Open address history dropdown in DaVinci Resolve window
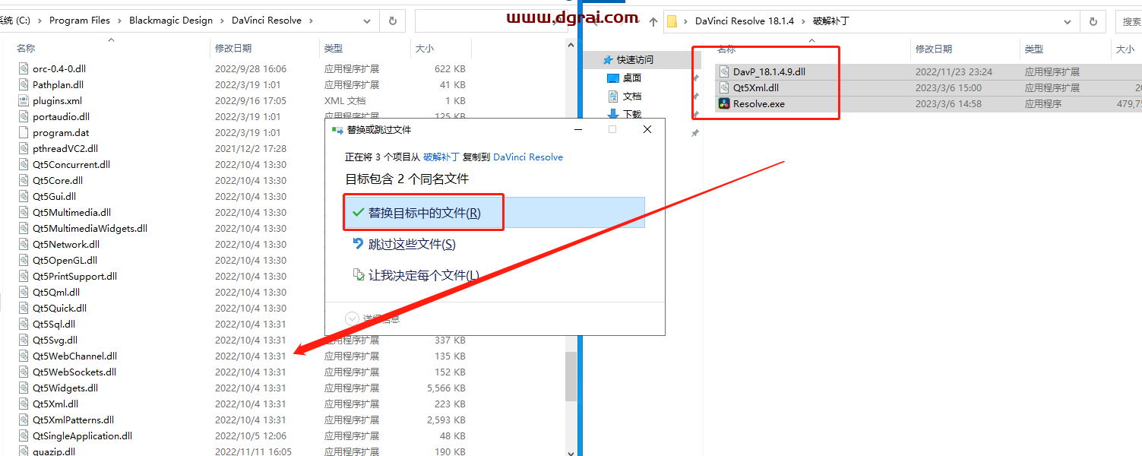Viewport: 1142px width, 456px height. pos(368,21)
